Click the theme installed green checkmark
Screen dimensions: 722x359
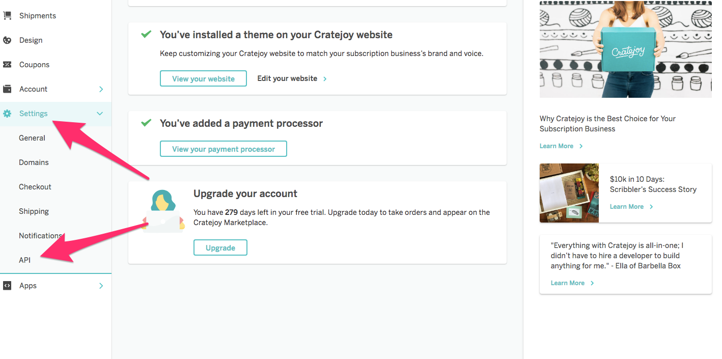146,35
